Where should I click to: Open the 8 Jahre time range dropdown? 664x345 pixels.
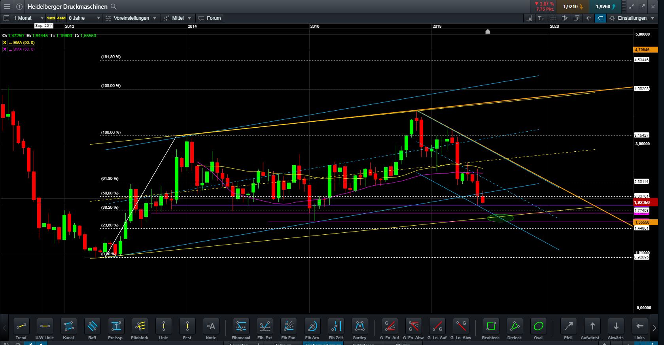[x=84, y=18]
